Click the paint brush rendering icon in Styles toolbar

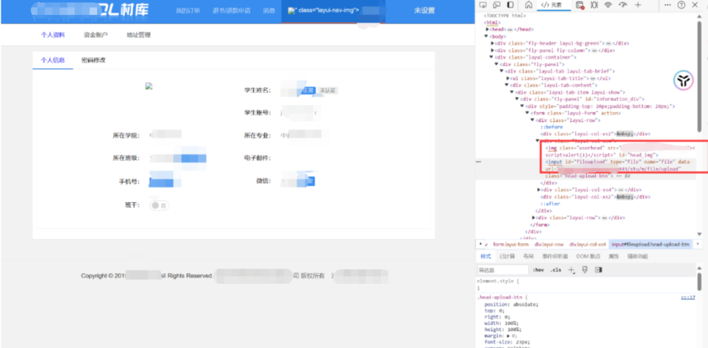pos(585,269)
